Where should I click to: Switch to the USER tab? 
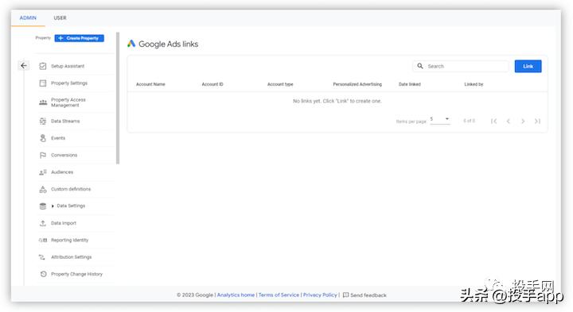[60, 17]
